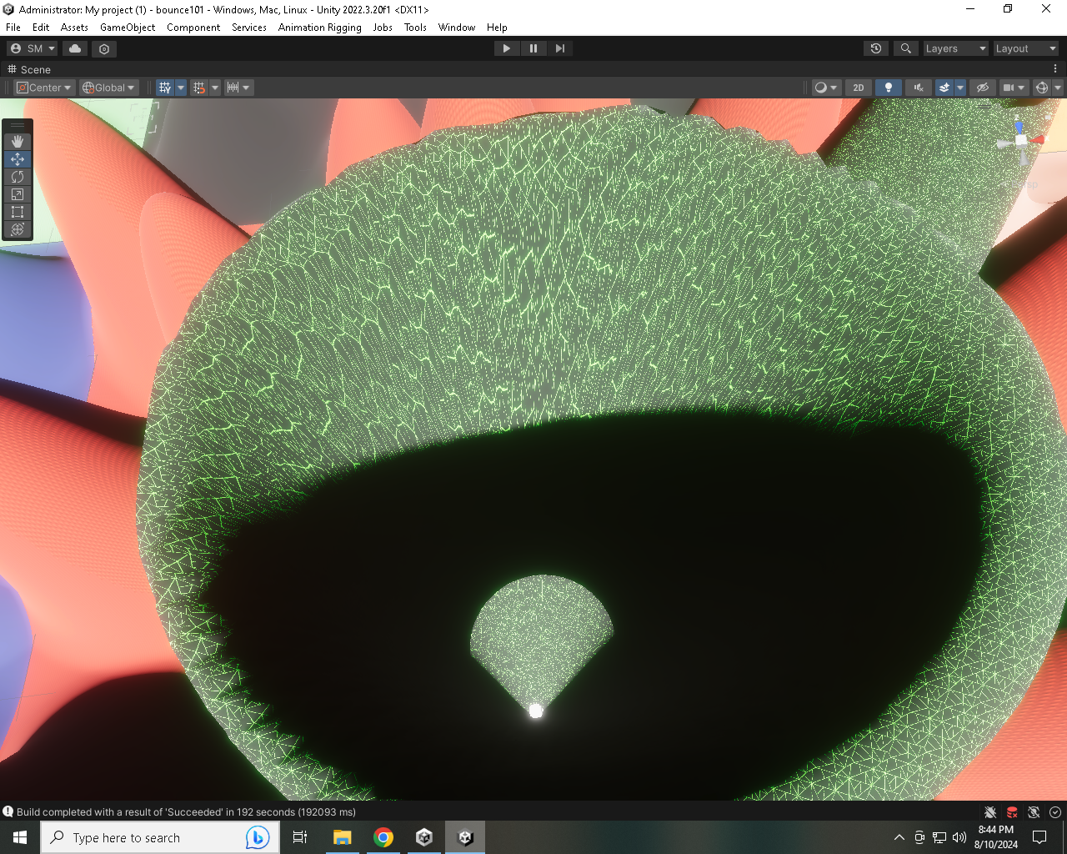Screen dimensions: 1067x854
Task: Show hidden system tray icons
Action: (x=899, y=837)
